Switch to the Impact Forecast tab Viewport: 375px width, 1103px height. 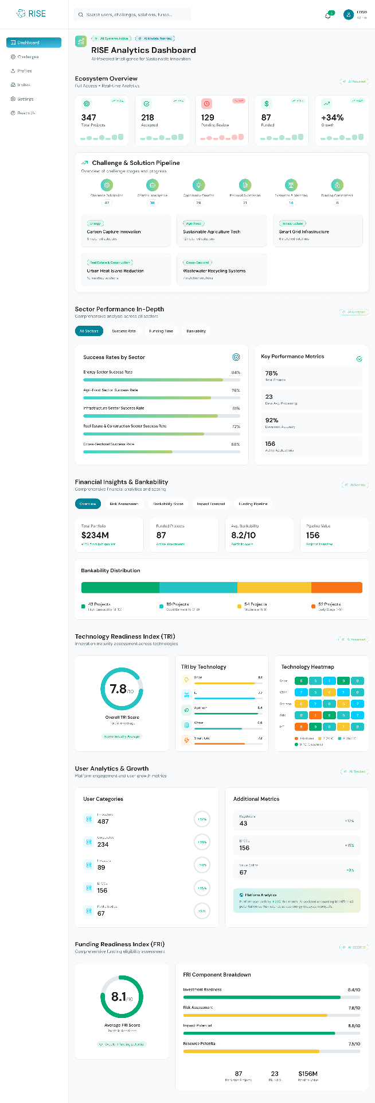211,504
